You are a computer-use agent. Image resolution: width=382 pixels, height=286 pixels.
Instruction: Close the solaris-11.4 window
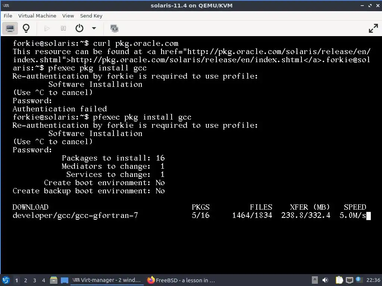378,5
